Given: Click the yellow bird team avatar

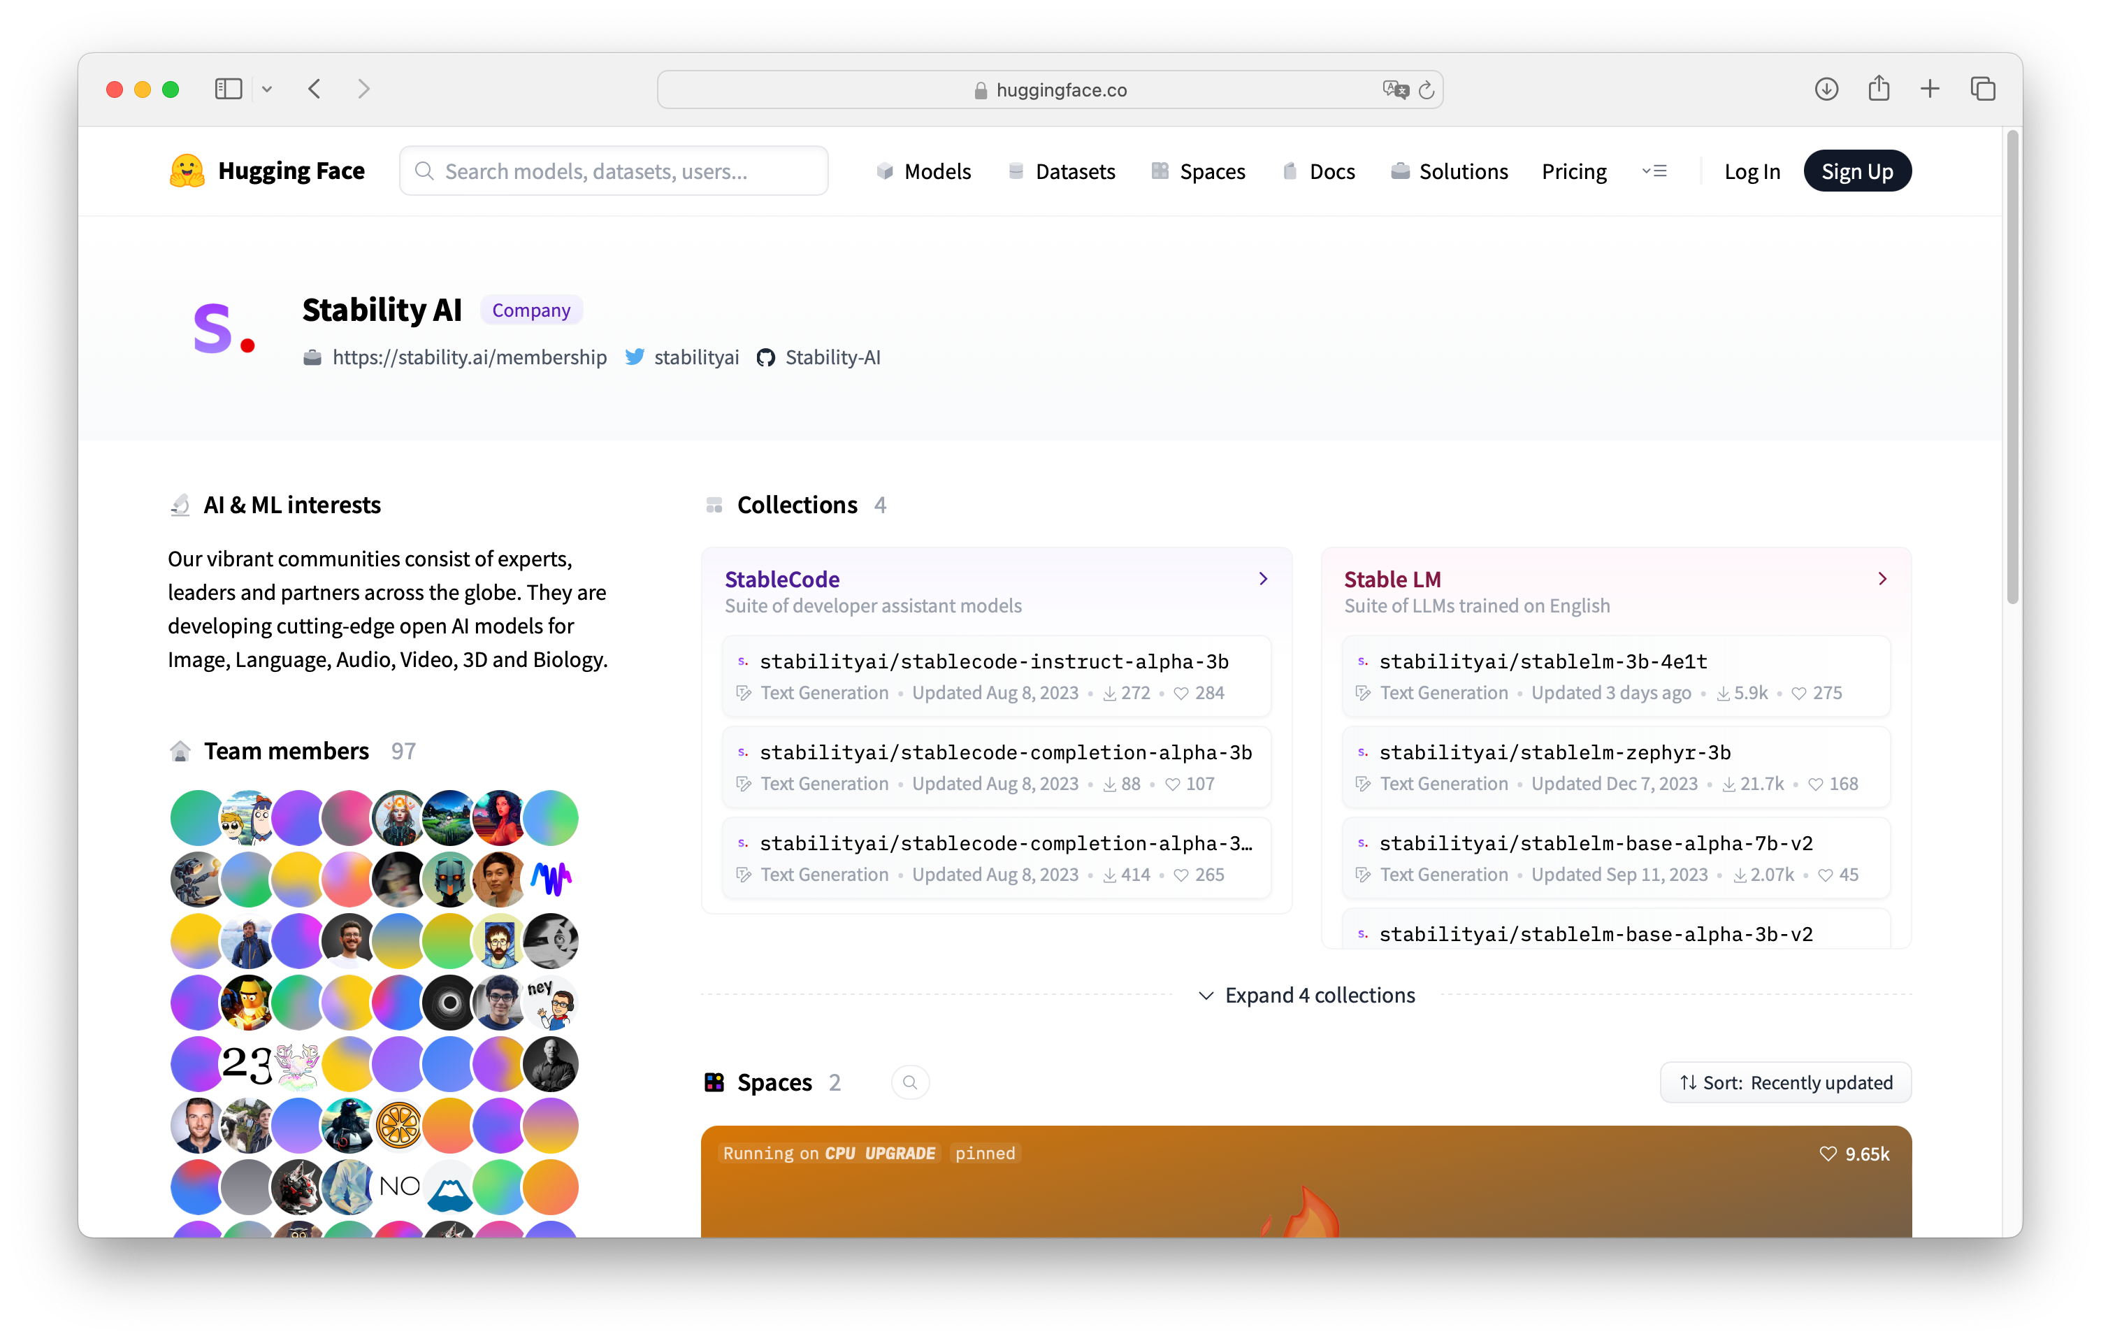Looking at the screenshot, I should 248,1003.
